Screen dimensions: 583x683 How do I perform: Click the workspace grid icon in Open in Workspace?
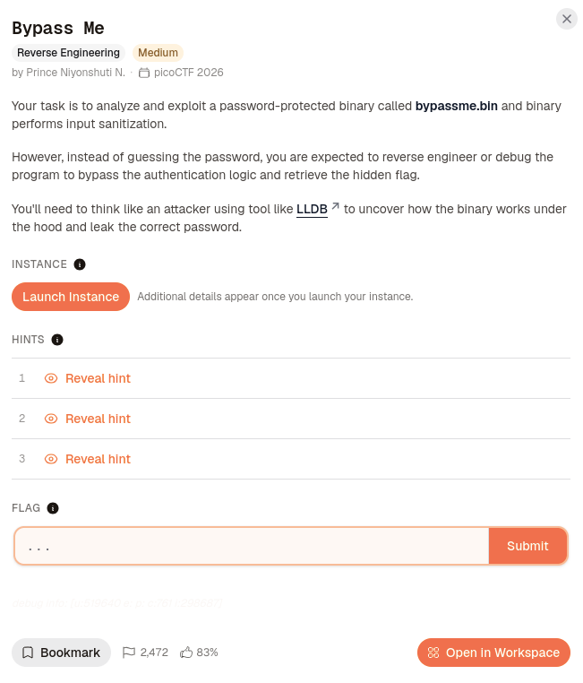(x=433, y=653)
